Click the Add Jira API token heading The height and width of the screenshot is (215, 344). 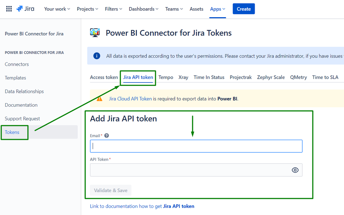pyautogui.click(x=123, y=119)
